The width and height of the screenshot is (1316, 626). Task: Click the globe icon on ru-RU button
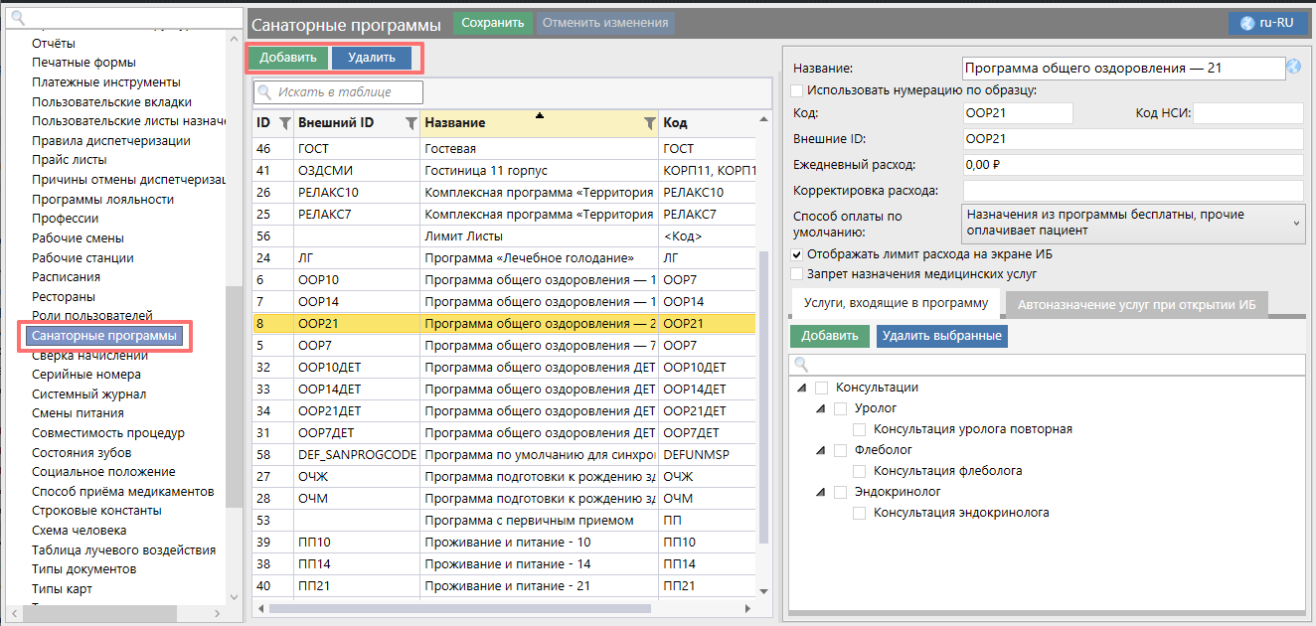(x=1247, y=23)
